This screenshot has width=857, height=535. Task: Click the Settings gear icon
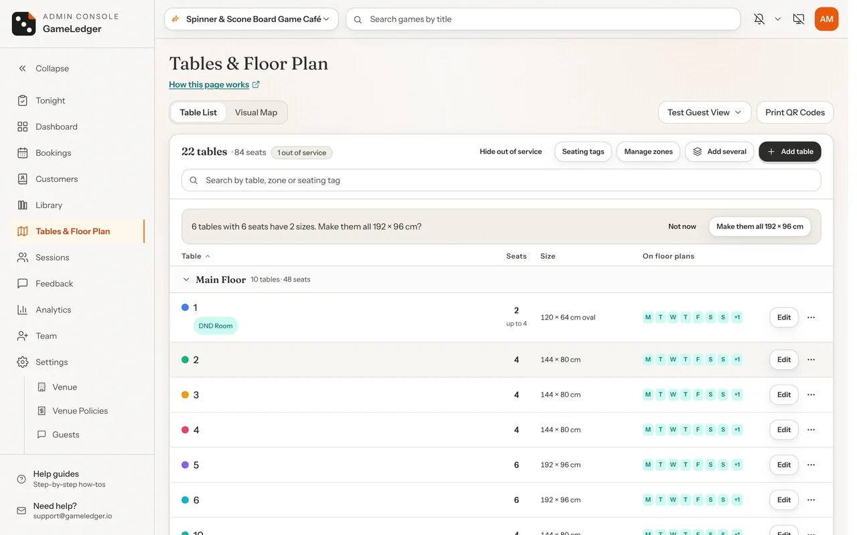tap(23, 362)
